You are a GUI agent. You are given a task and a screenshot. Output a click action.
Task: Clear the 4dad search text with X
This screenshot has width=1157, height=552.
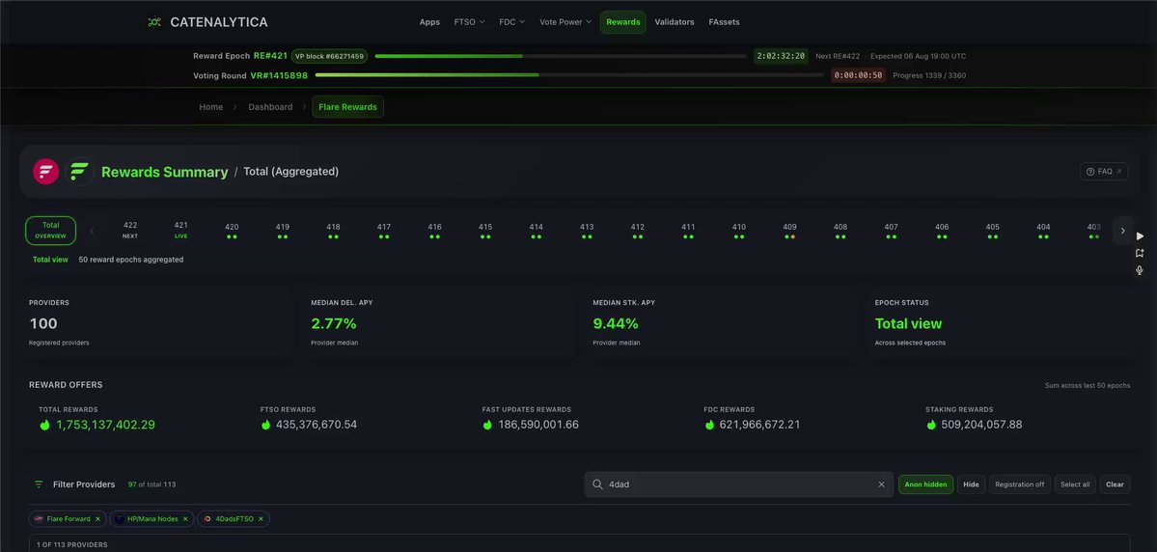point(881,484)
